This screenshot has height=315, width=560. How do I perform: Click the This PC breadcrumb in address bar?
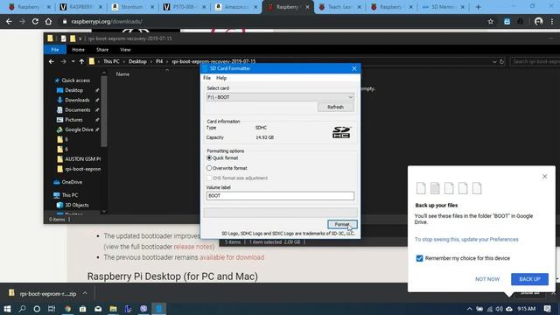[x=111, y=61]
